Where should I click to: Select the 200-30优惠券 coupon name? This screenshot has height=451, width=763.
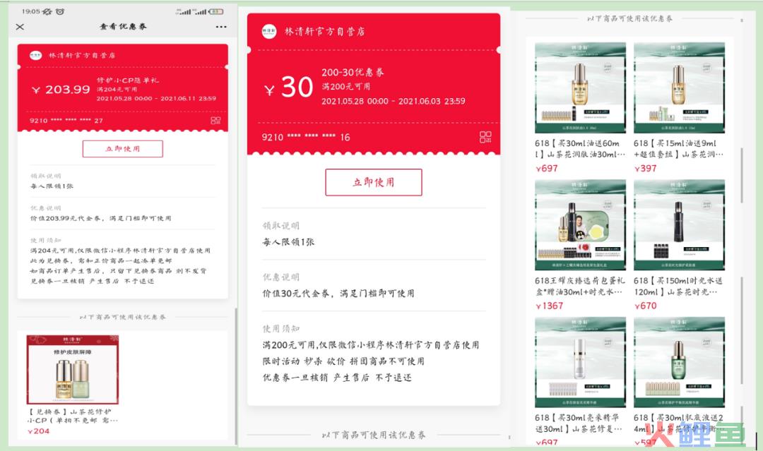(353, 73)
